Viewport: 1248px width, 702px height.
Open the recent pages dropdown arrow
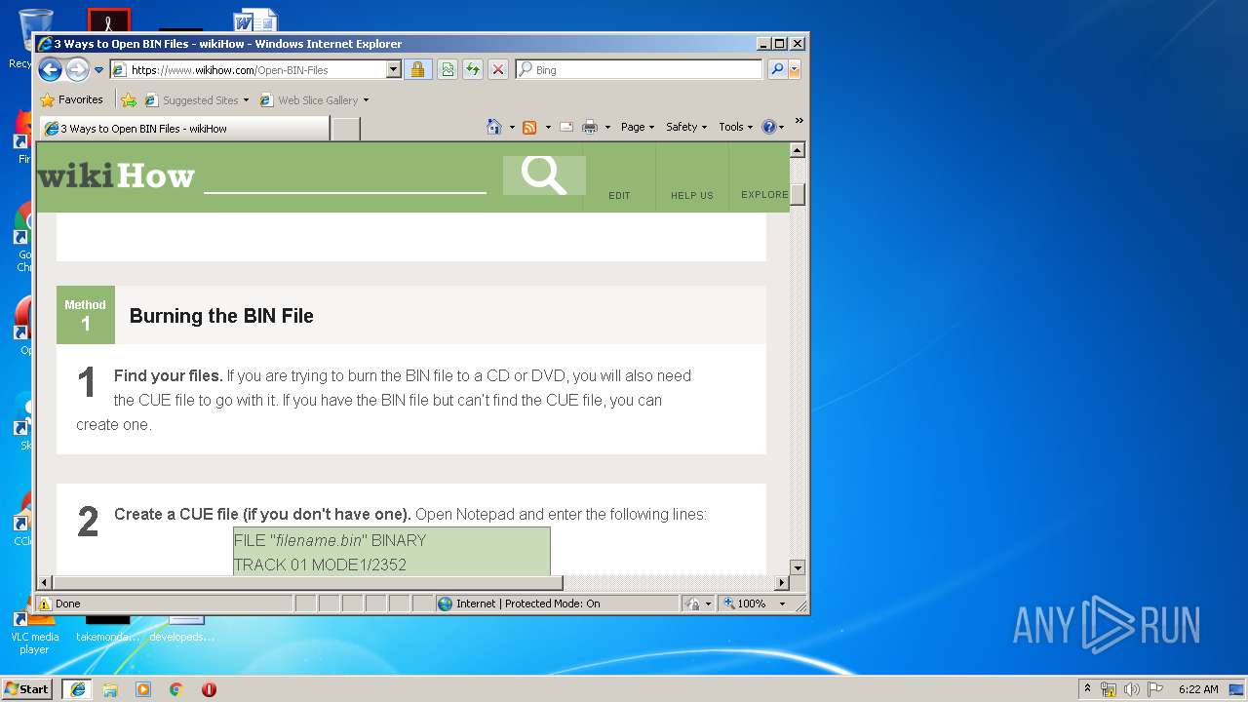tap(98, 70)
